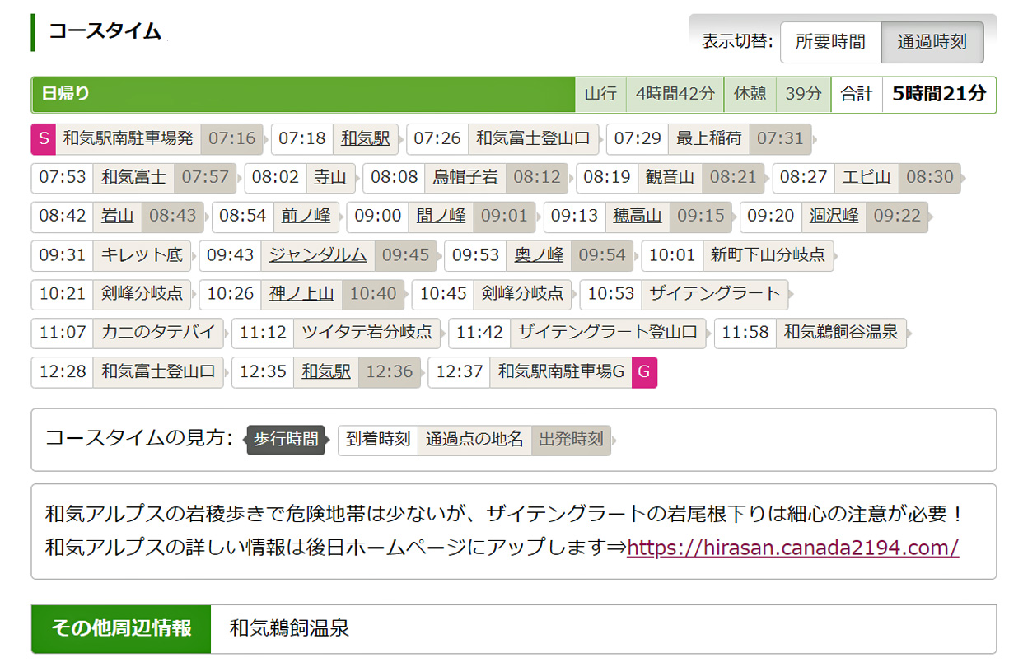The height and width of the screenshot is (667, 1009).
Task: Select the 通過時刻 display toggle
Action: tap(932, 42)
